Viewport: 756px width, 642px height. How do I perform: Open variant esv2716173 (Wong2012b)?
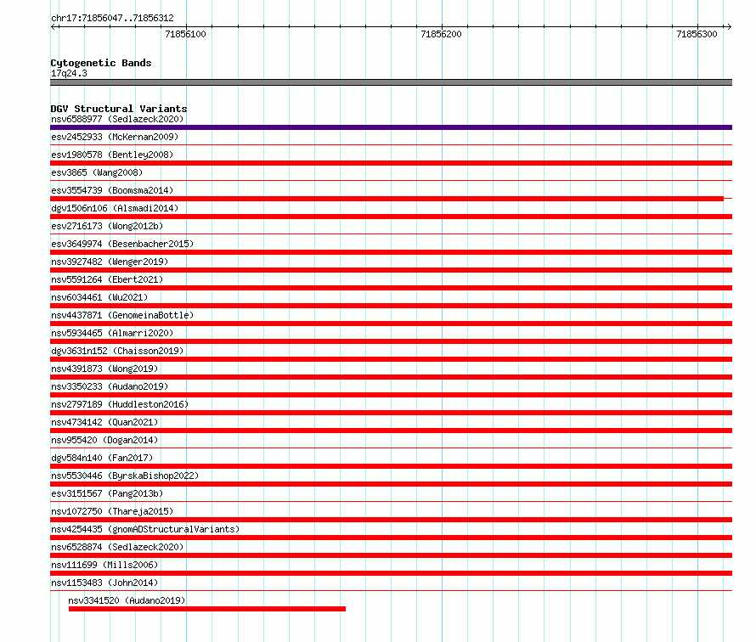pos(107,226)
